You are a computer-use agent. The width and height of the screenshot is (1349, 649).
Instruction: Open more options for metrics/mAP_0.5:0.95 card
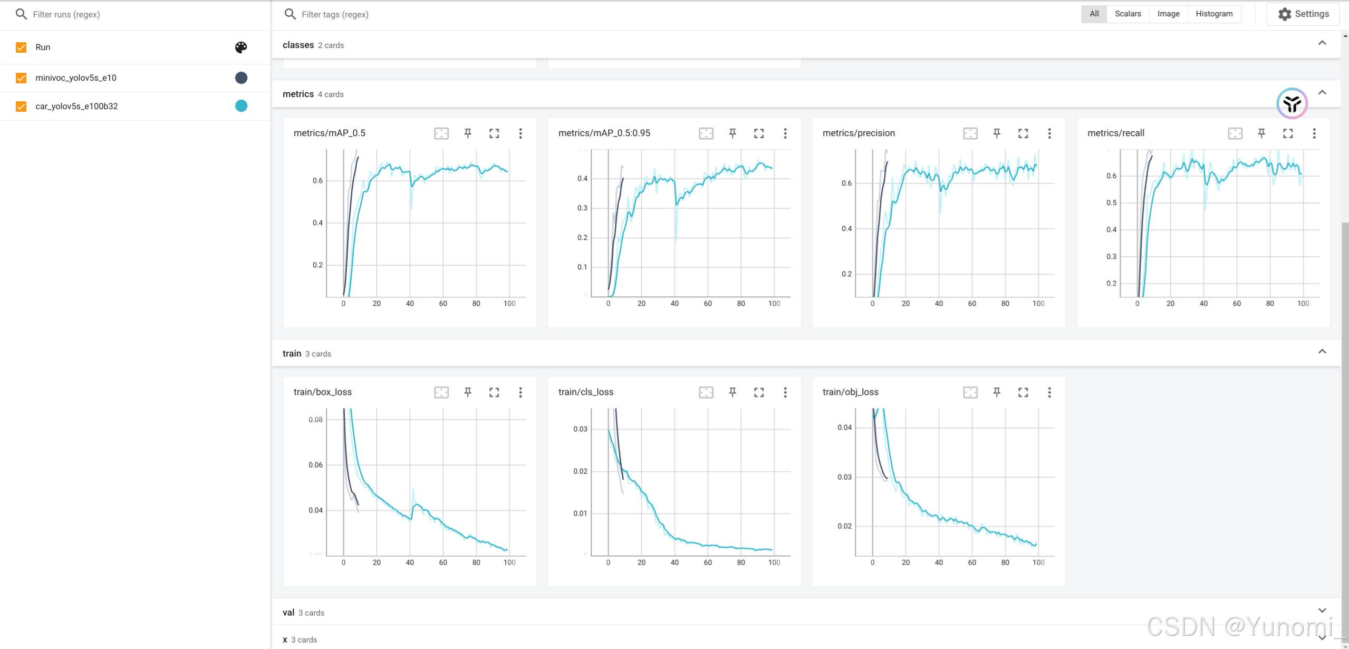pyautogui.click(x=785, y=133)
